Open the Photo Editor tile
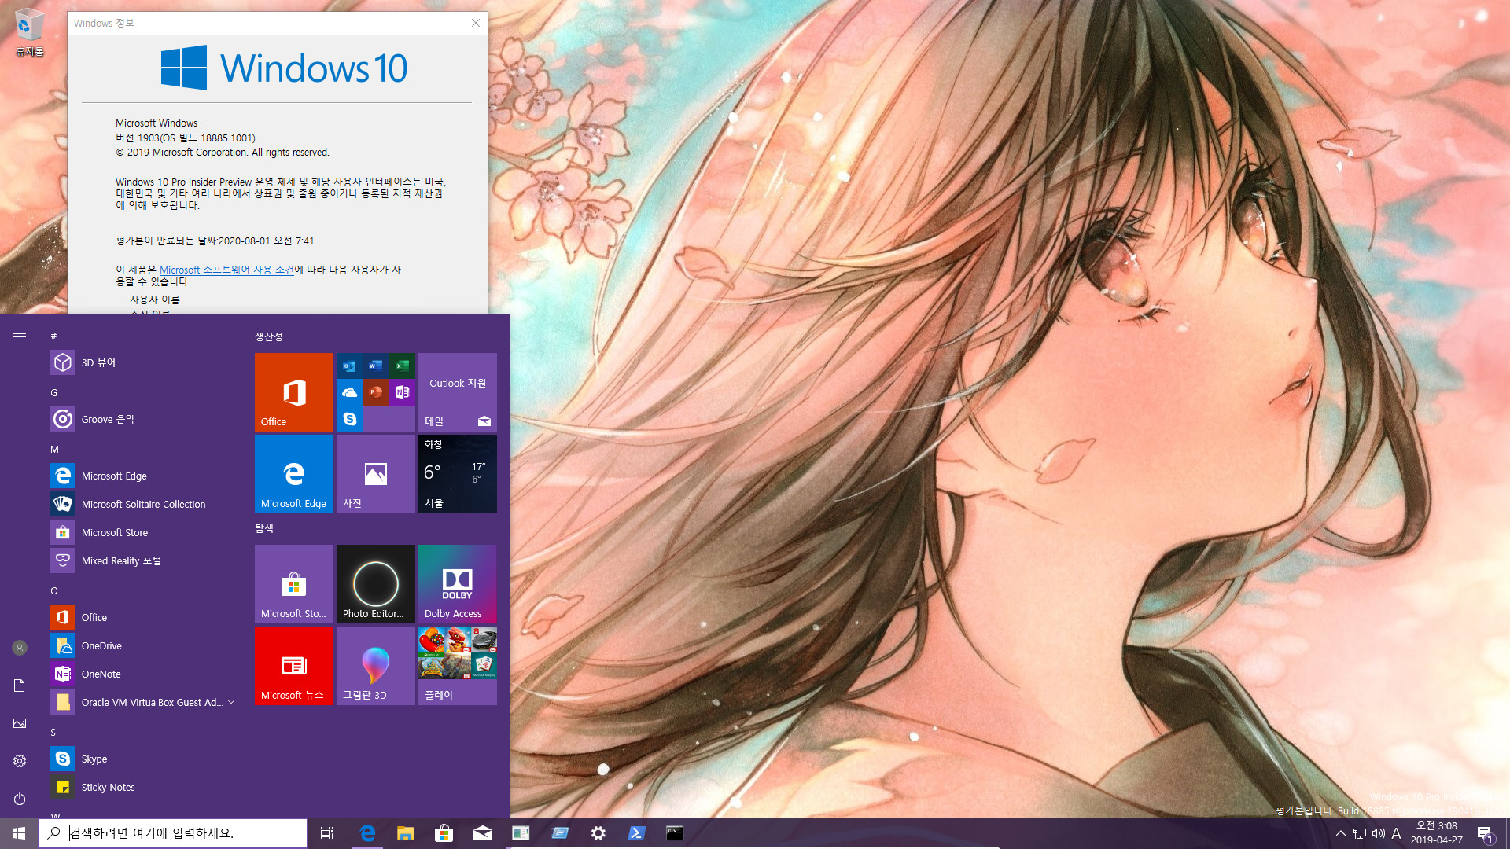Image resolution: width=1510 pixels, height=849 pixels. pos(376,584)
